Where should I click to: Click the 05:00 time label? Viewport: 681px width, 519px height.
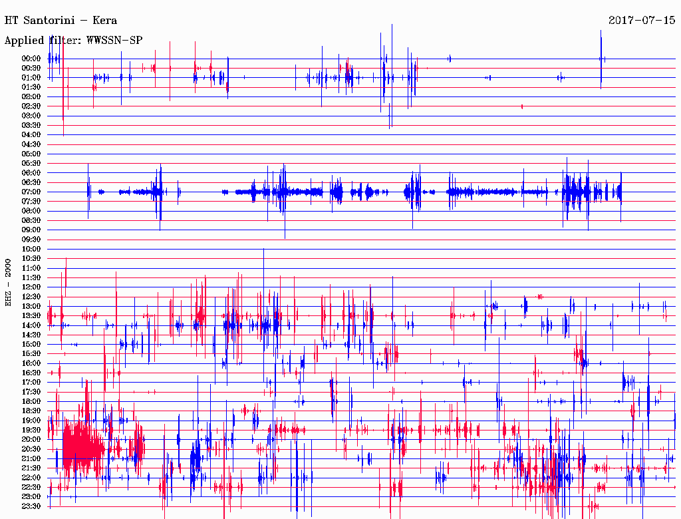coord(31,154)
